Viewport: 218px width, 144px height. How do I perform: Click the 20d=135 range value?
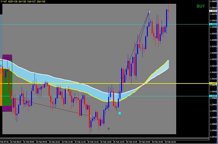[x=41, y=2]
